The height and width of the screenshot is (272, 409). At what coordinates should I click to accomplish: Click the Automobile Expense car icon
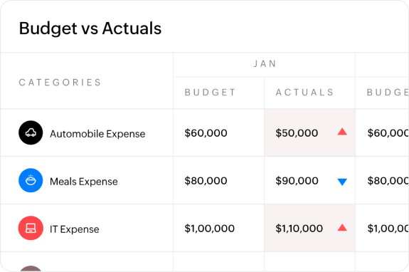[x=31, y=132]
